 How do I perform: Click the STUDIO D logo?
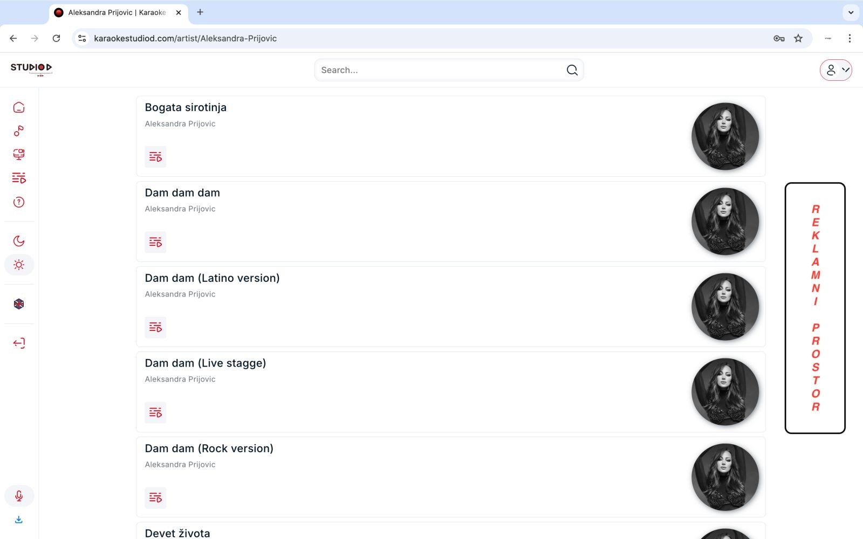click(x=31, y=68)
